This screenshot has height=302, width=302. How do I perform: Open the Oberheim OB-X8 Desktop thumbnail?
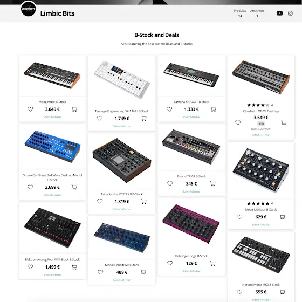click(261, 78)
